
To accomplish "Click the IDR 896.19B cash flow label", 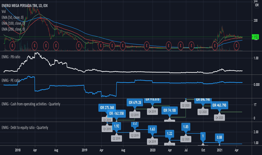I will click(203, 100).
